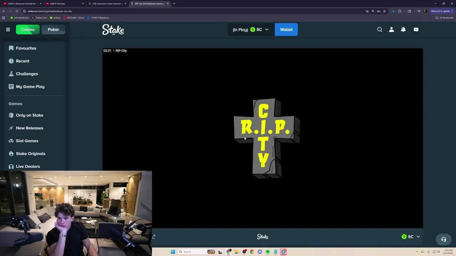This screenshot has height=256, width=456.
Task: Switch to Clavicular's Clan Community tab
Action: (107, 4)
